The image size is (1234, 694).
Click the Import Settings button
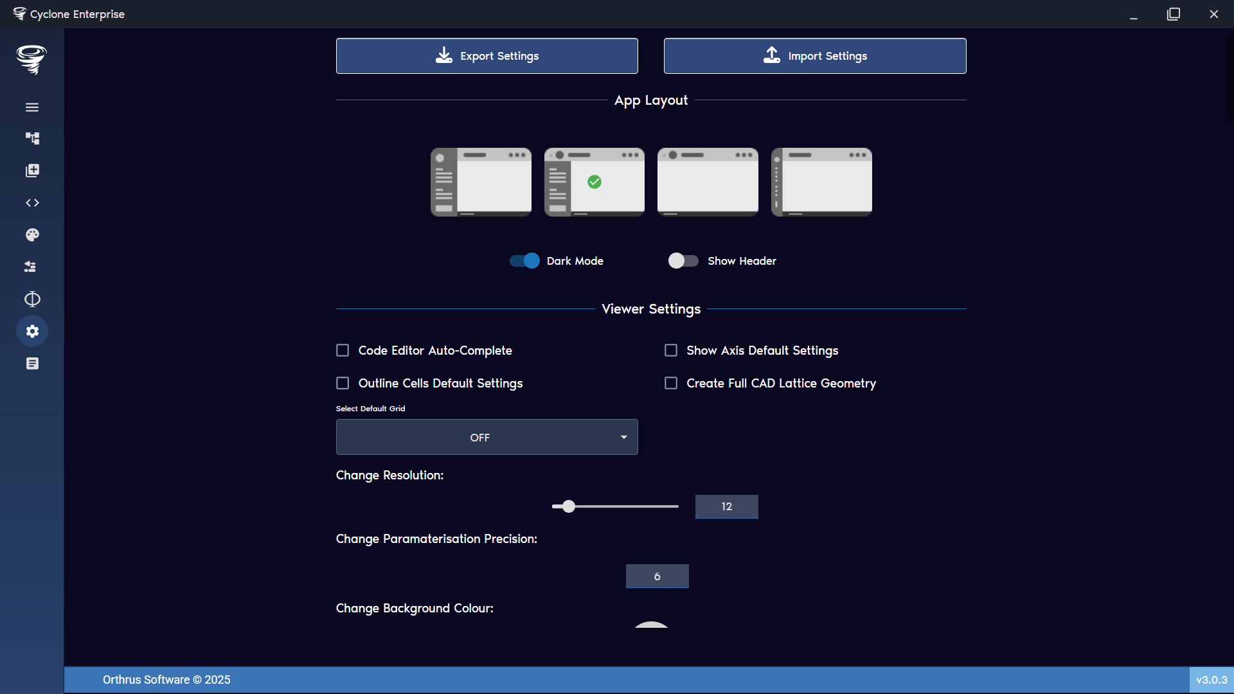coord(814,56)
